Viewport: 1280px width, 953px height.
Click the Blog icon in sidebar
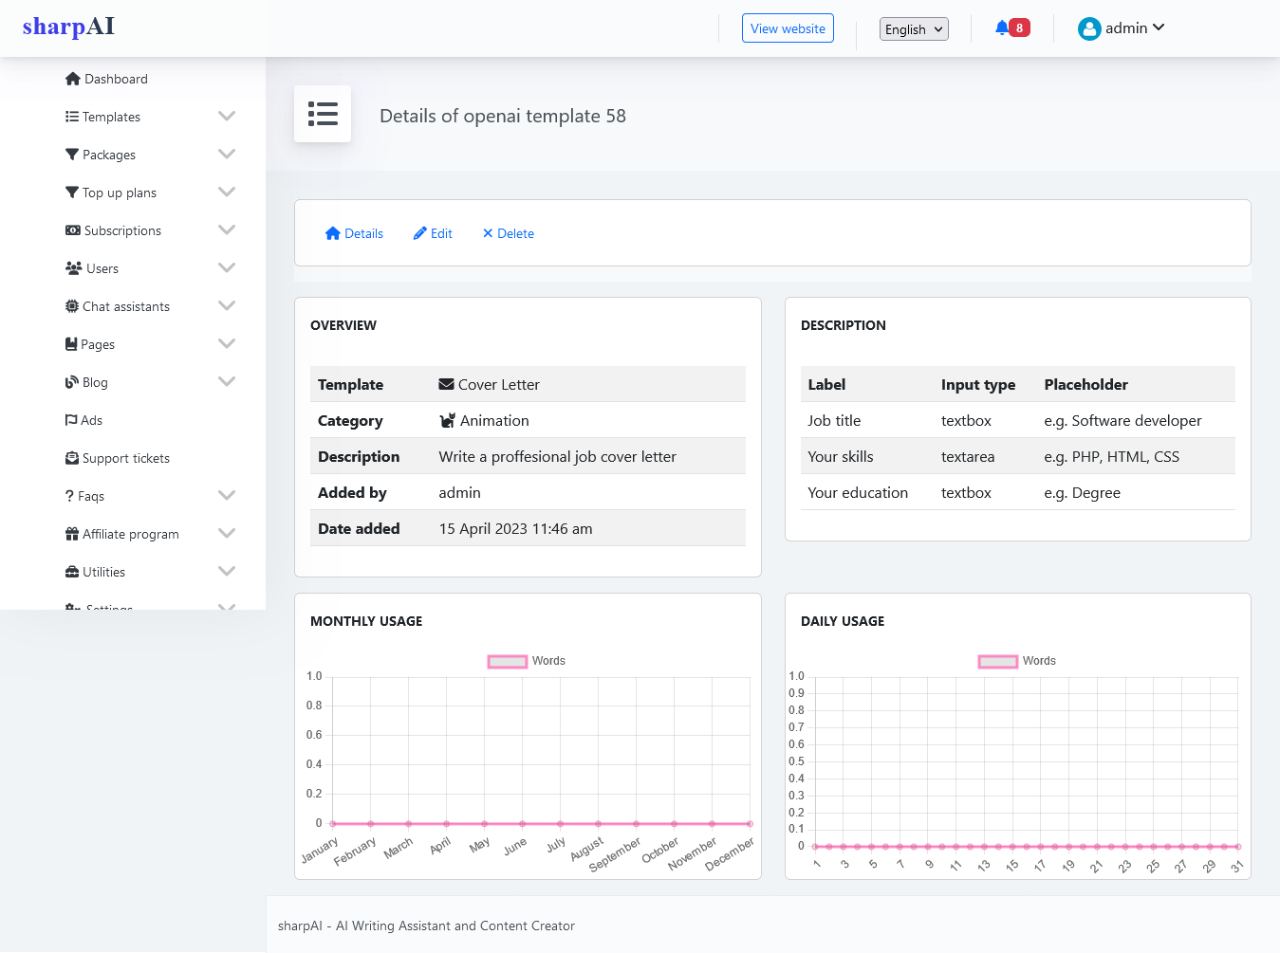coord(72,382)
